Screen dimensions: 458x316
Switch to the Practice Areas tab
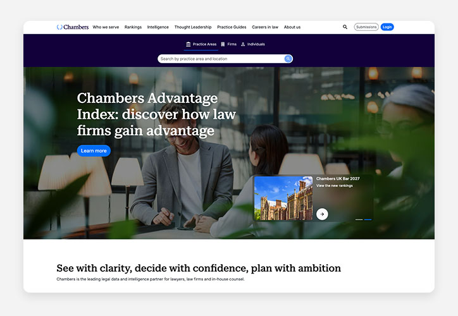click(201, 44)
